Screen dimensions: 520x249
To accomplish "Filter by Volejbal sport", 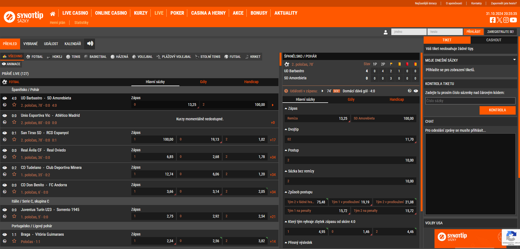I will click(142, 57).
